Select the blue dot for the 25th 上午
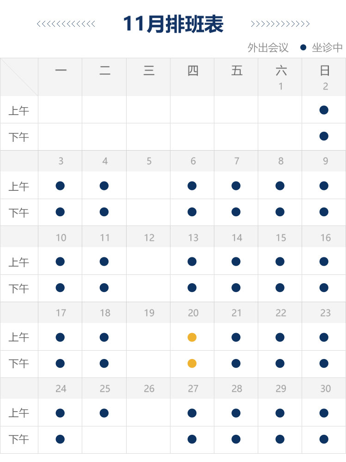Viewport: 346px width, 462px height. 104,413
